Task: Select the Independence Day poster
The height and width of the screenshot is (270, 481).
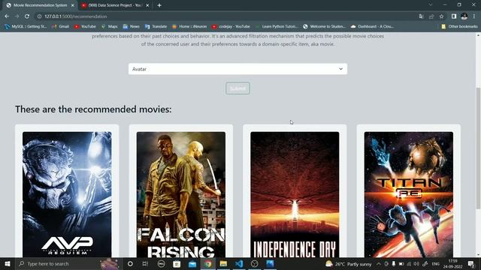Action: 295,194
